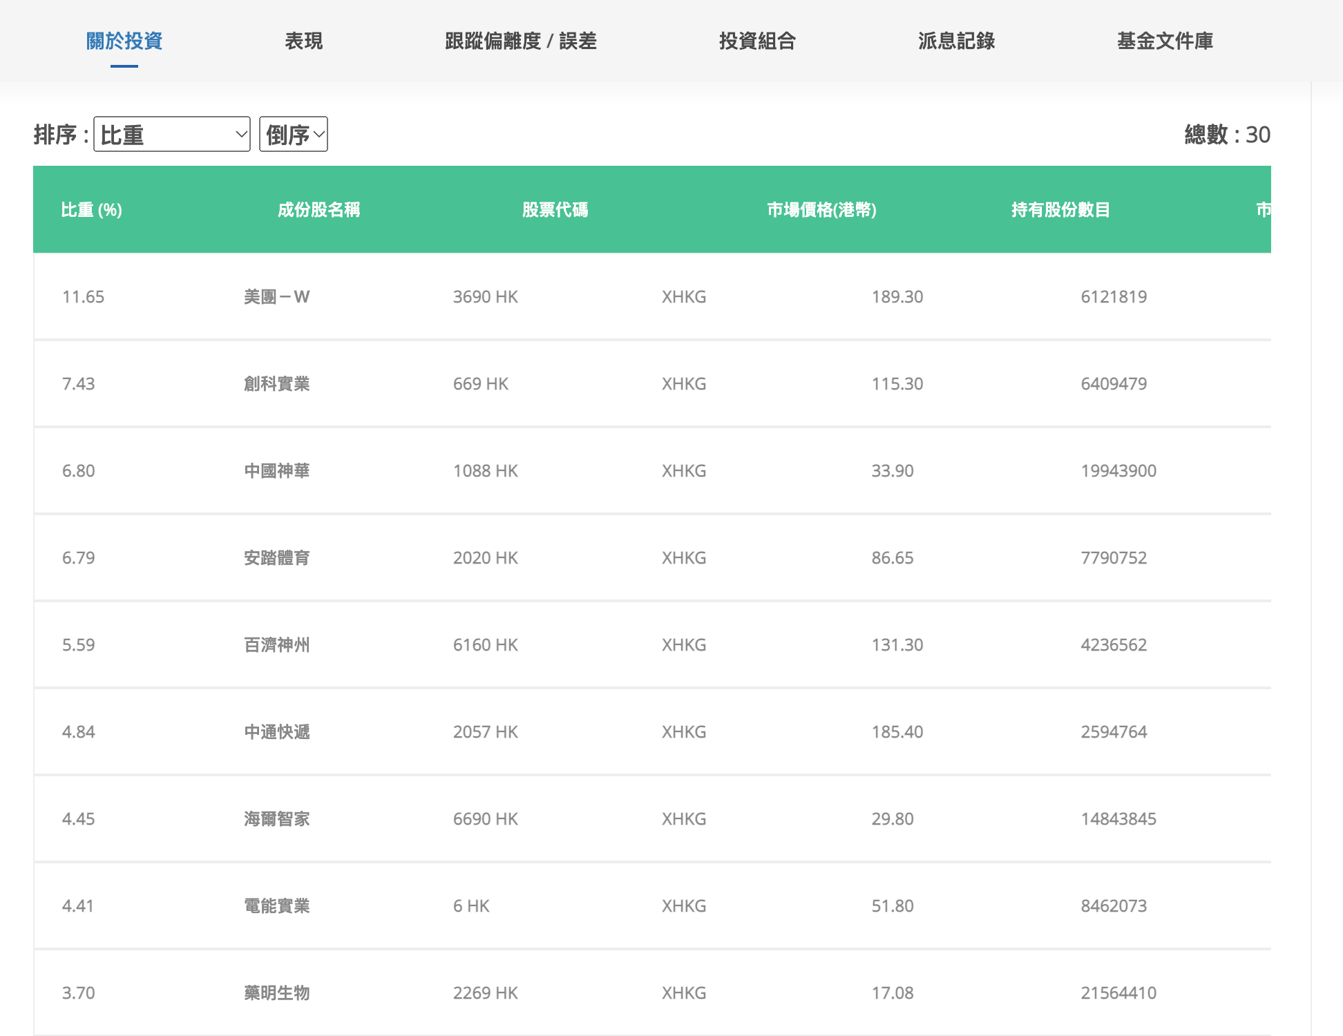
Task: Click the 7790752 share count
Action: tap(1114, 558)
